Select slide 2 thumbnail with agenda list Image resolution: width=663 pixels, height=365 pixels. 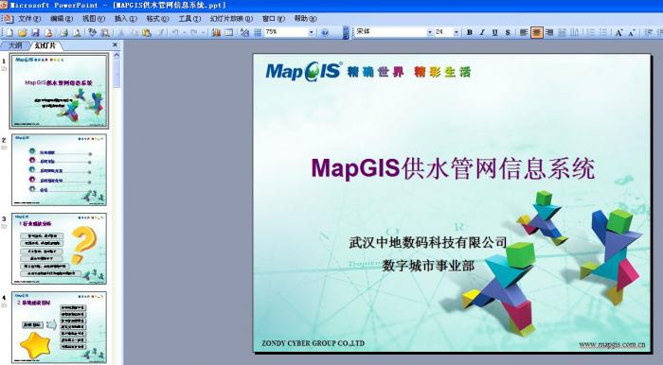59,170
